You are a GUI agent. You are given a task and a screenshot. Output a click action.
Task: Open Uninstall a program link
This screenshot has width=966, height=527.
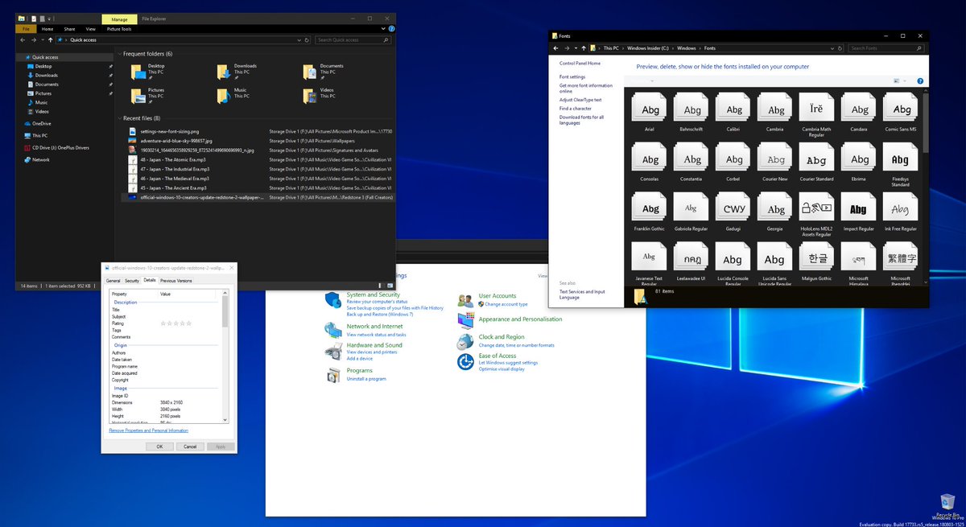point(366,379)
